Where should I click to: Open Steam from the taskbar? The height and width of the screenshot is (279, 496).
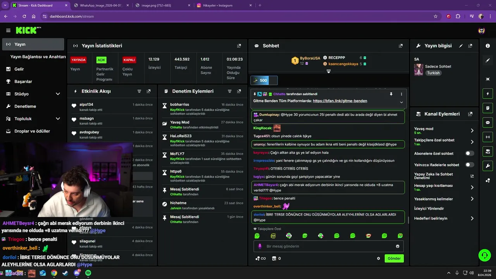coord(65,273)
